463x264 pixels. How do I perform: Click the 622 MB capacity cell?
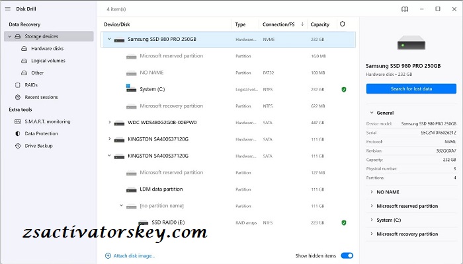click(x=317, y=106)
